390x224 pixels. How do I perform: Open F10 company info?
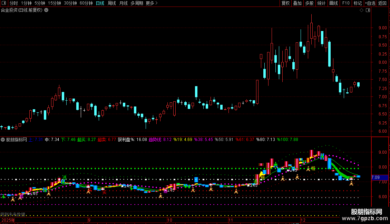(346, 3)
